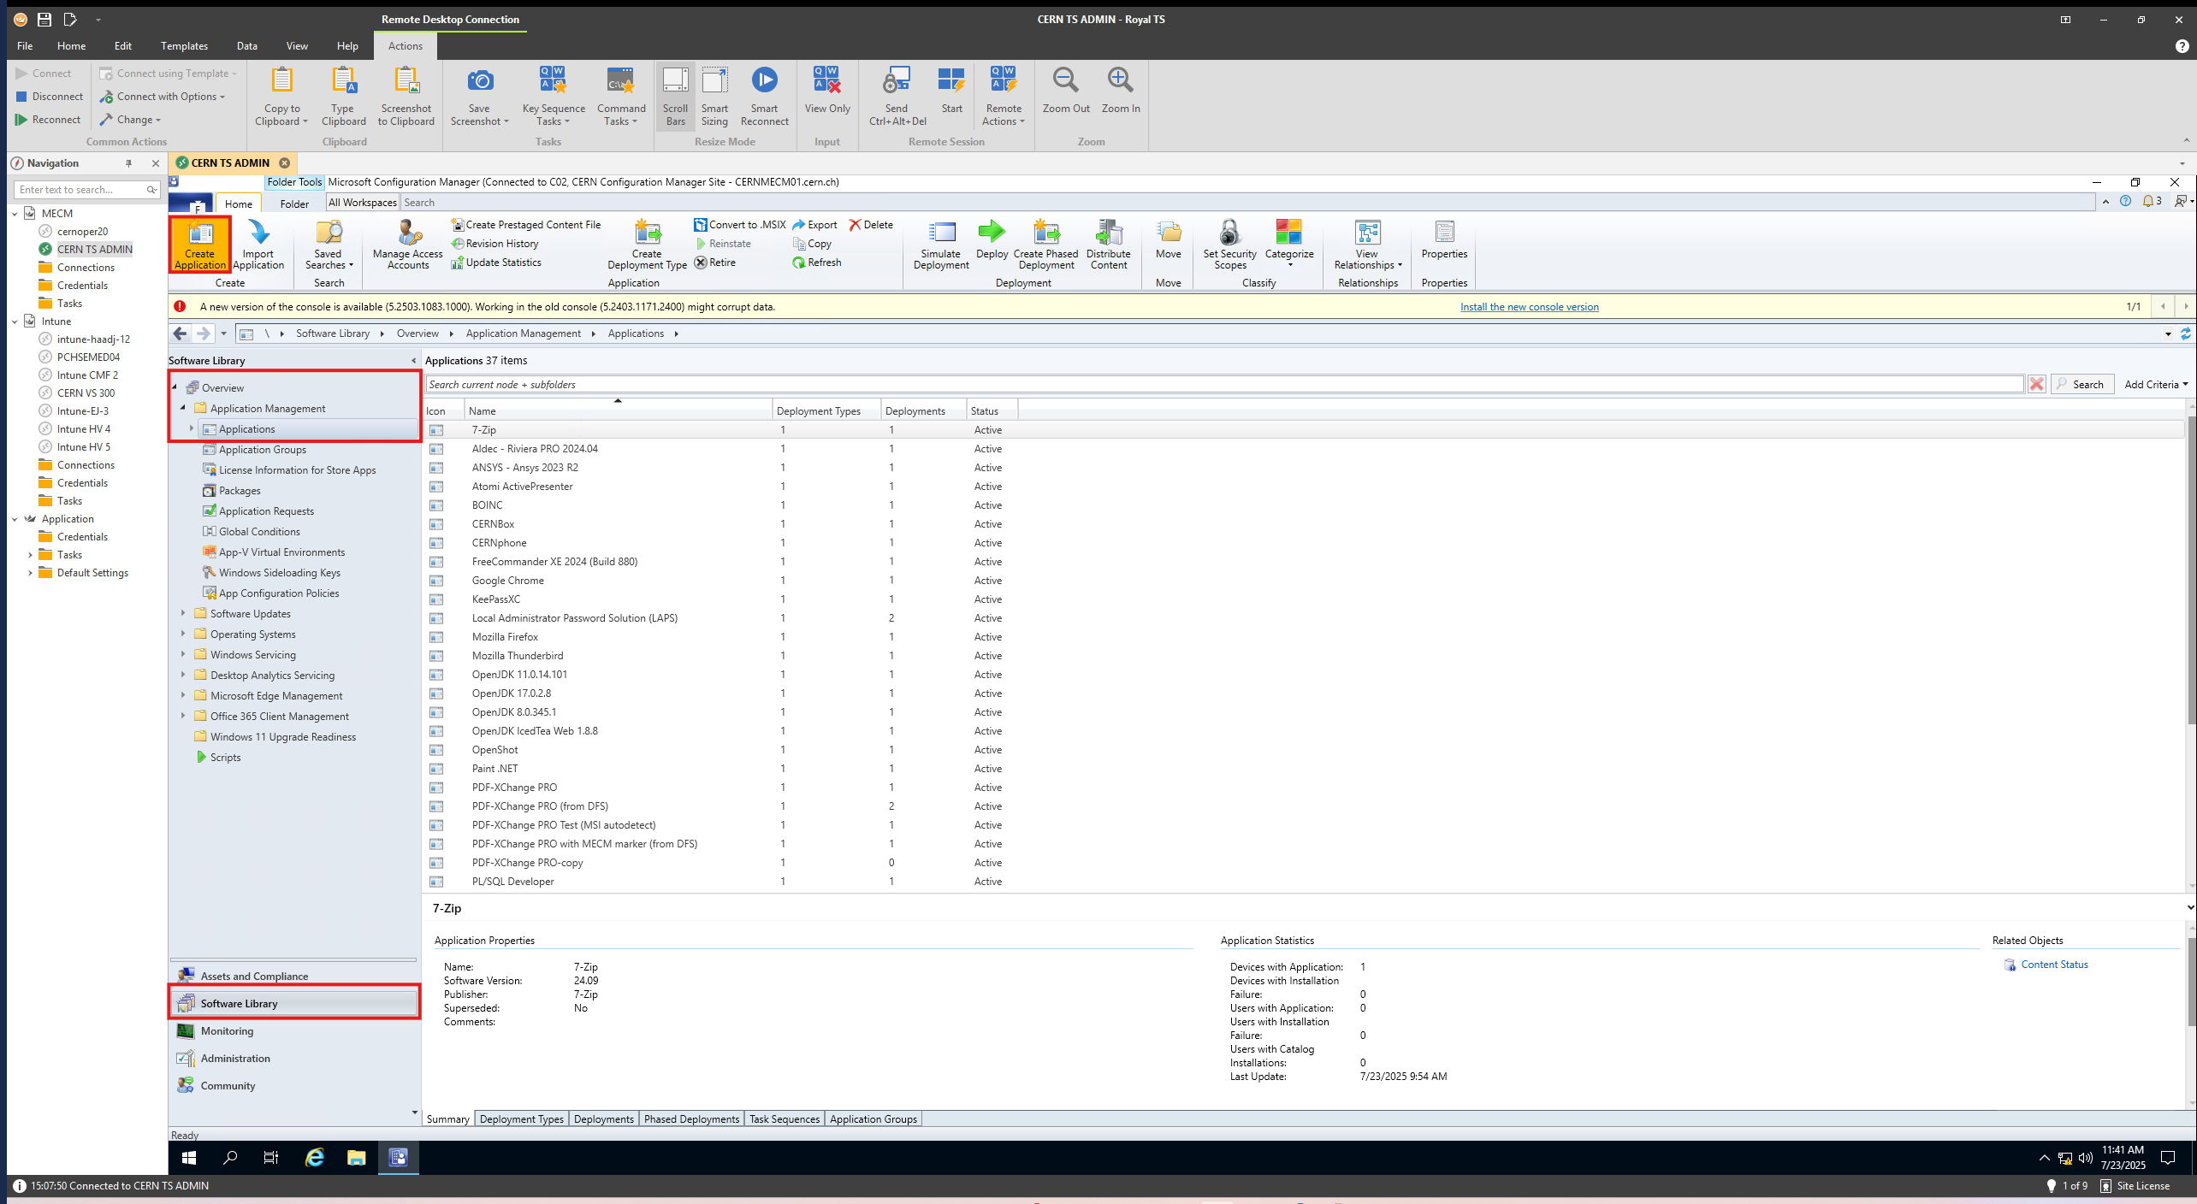This screenshot has height=1204, width=2197.
Task: Select Assets and Compliance workspace
Action: tap(294, 977)
